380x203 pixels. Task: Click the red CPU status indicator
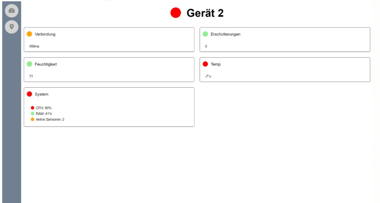[x=33, y=108]
